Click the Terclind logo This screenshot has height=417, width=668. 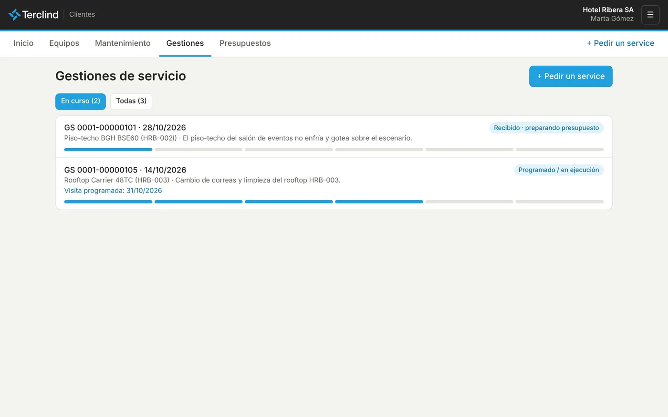[x=33, y=14]
